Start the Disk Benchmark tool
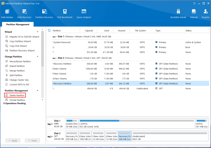The height and width of the screenshot is (148, 211). 65,14
